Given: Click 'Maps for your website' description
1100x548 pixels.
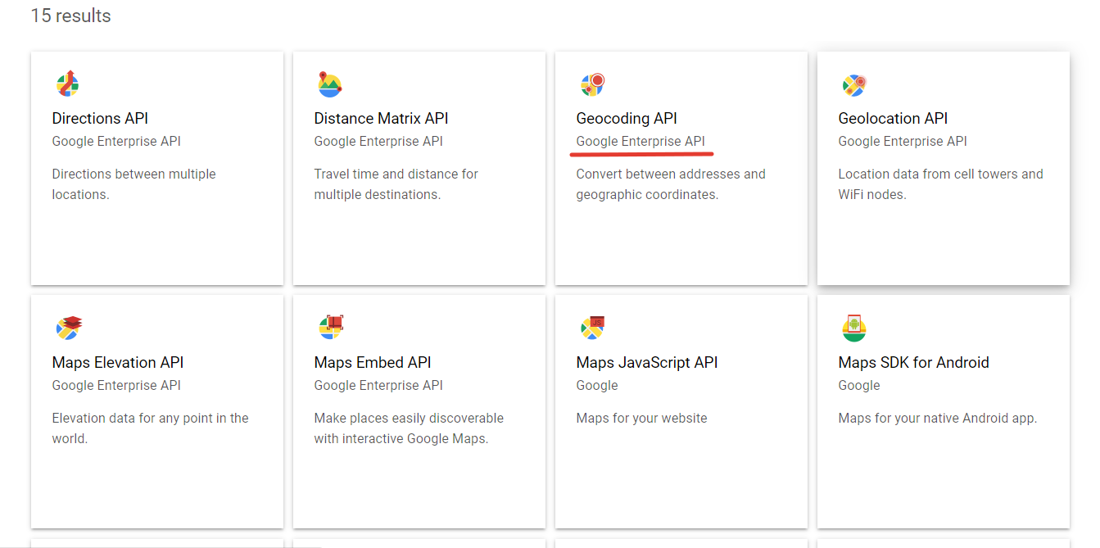Looking at the screenshot, I should point(642,418).
